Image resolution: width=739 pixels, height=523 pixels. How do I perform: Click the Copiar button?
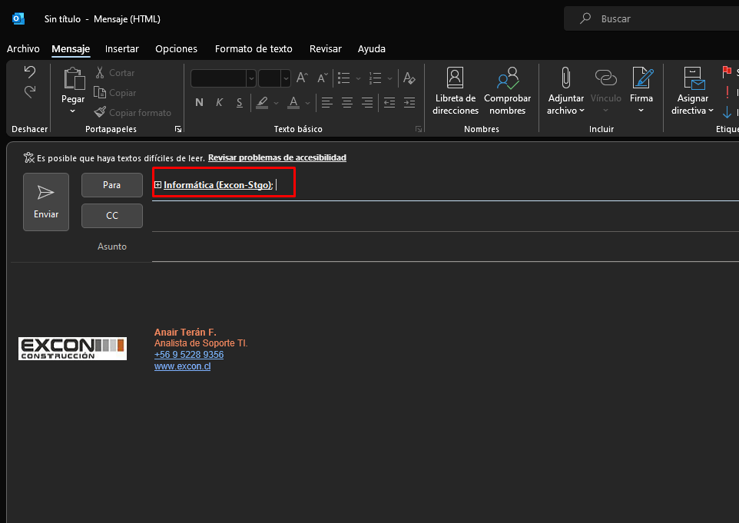(x=115, y=93)
